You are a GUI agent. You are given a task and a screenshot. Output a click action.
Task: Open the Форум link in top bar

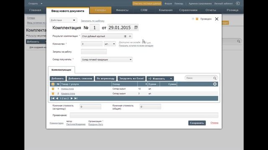coord(168,3)
